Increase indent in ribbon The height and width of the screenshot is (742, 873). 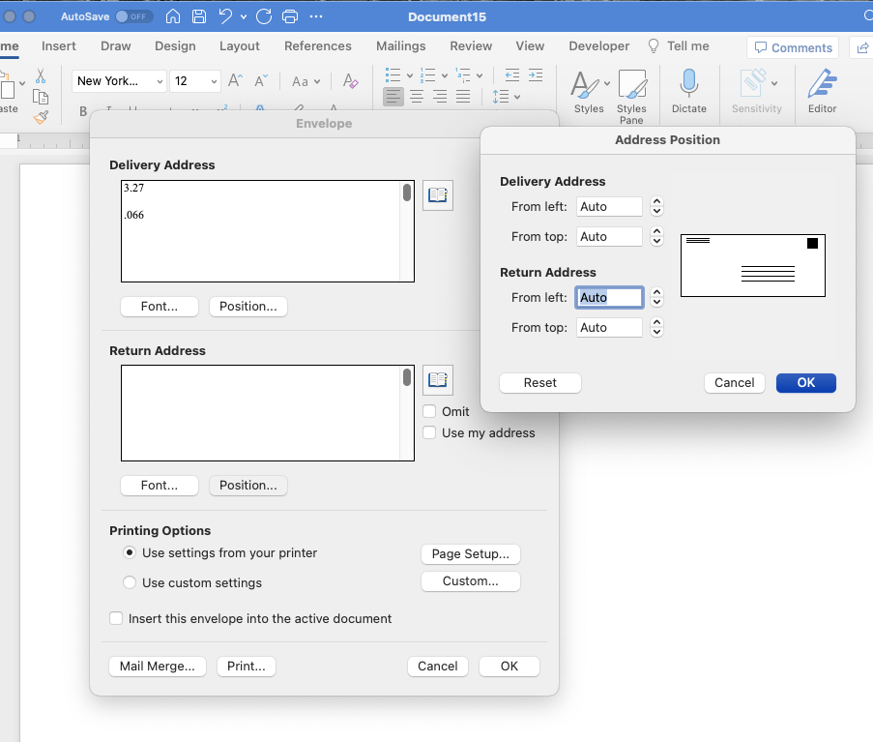pos(536,75)
